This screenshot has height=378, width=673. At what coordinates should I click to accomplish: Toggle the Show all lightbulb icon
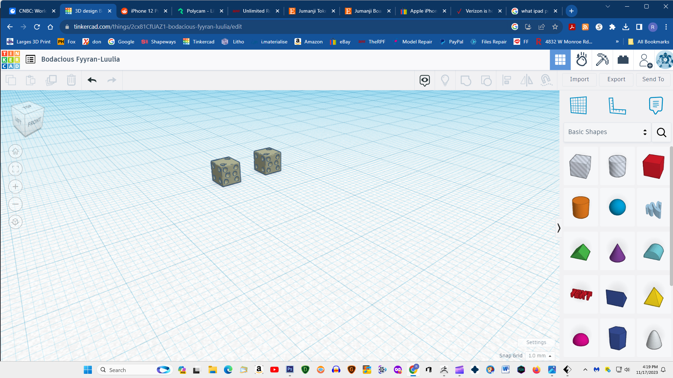point(445,80)
